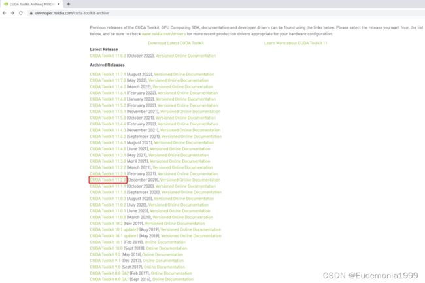Viewport: 425px width, 283px height.
Task: View site info via the lock icon
Action: (31, 13)
